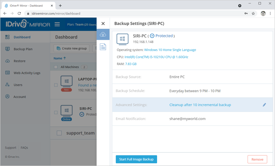Select the LAPTOP machine checkbox
The width and height of the screenshot is (275, 166).
coord(56,85)
